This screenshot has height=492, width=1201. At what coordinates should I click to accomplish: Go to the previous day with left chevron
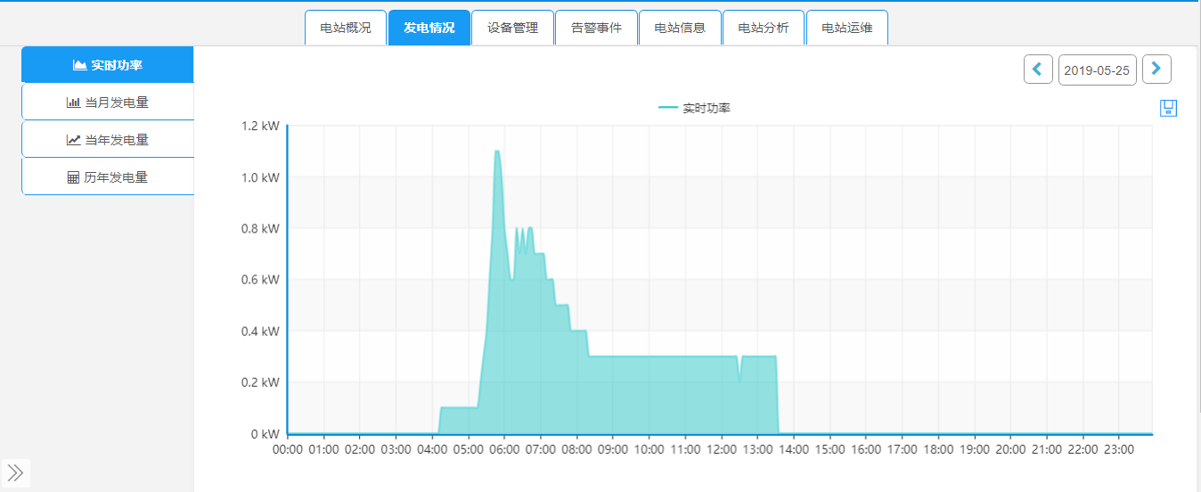[1038, 70]
